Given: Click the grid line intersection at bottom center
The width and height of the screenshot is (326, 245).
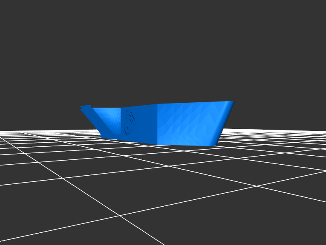Looking at the screenshot, I should click(x=120, y=216).
